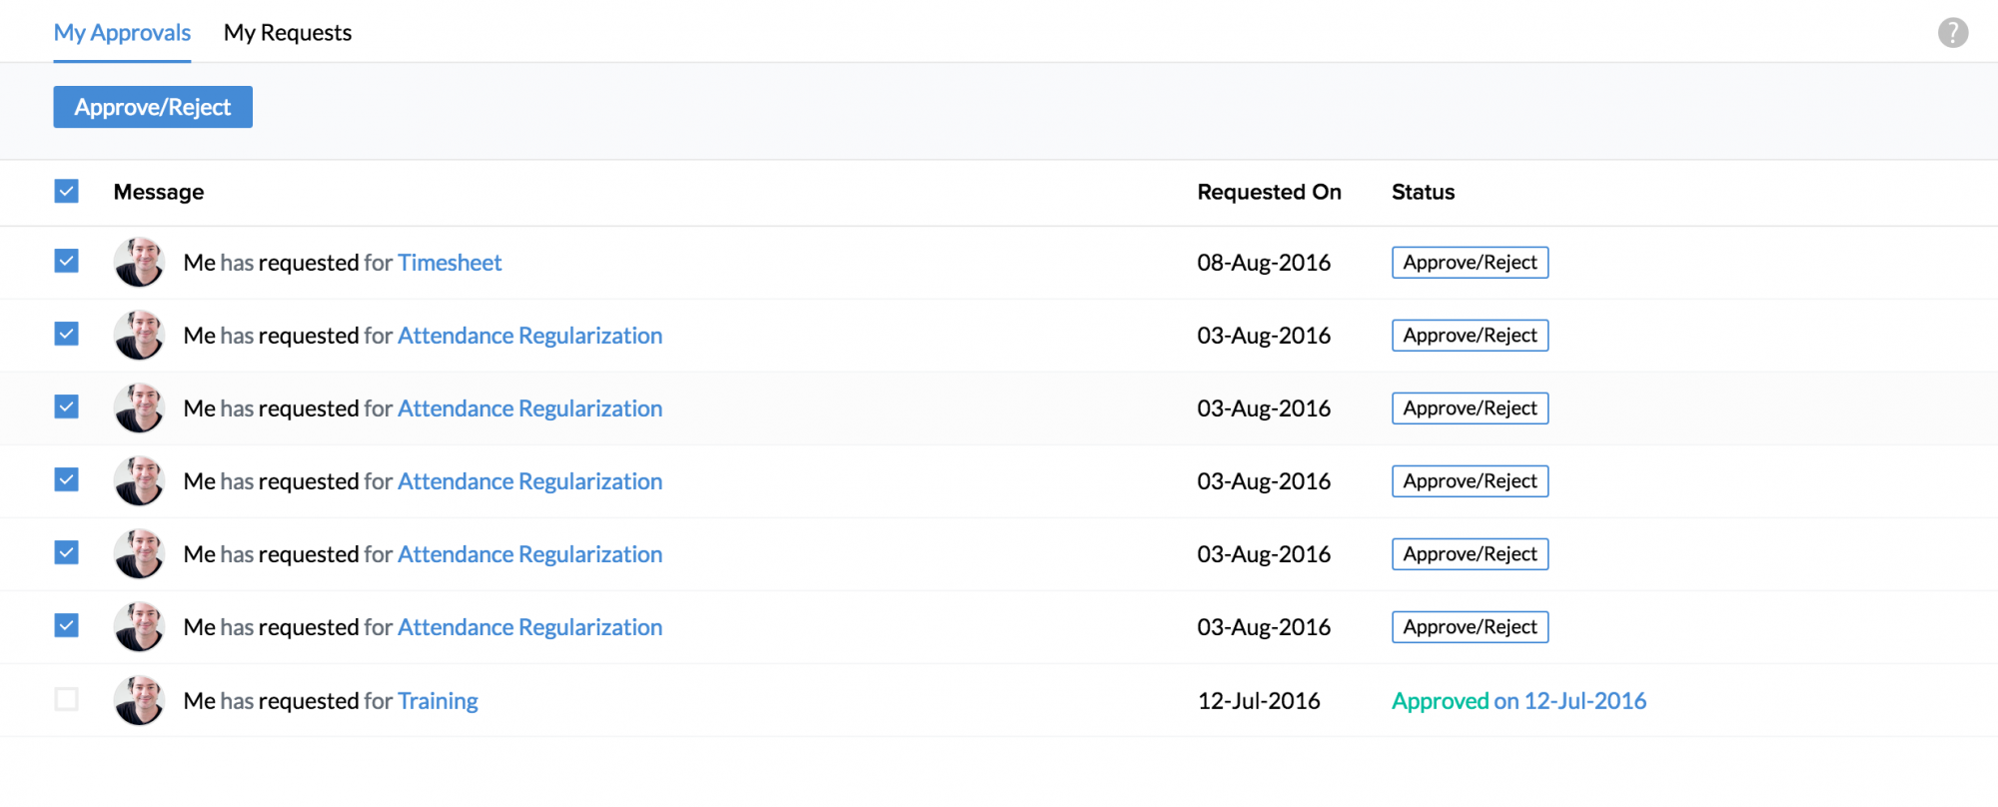Click the avatar in the Timesheet request row
This screenshot has height=807, width=1998.
pyautogui.click(x=139, y=263)
